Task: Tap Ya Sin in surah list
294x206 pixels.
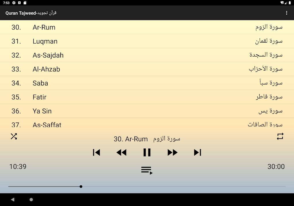Action: pos(147,111)
